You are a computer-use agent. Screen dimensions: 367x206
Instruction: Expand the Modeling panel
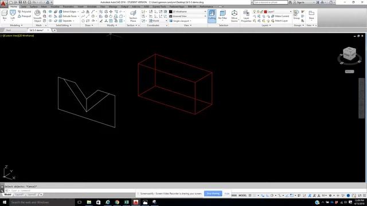click(x=16, y=25)
